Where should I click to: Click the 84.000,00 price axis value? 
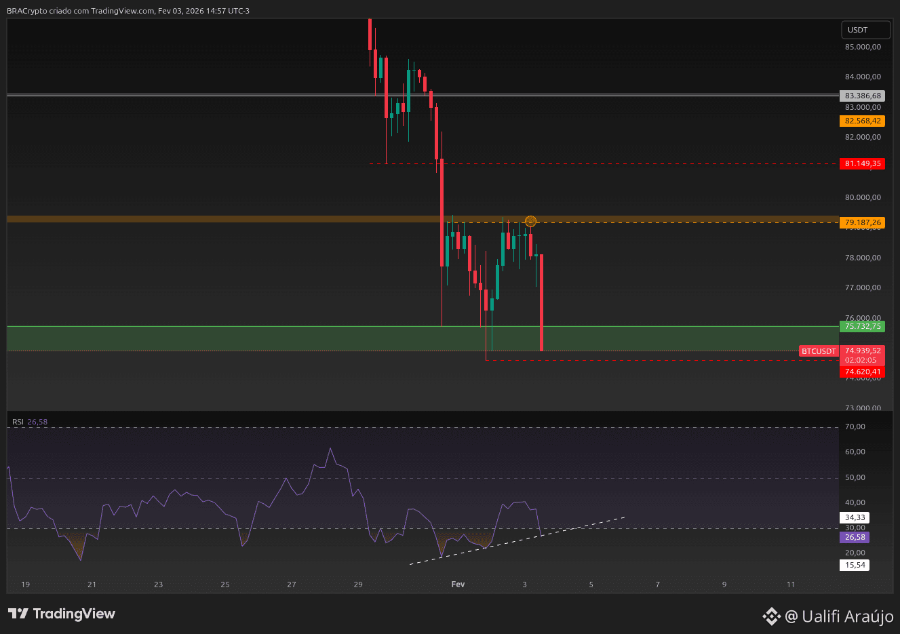click(x=863, y=77)
